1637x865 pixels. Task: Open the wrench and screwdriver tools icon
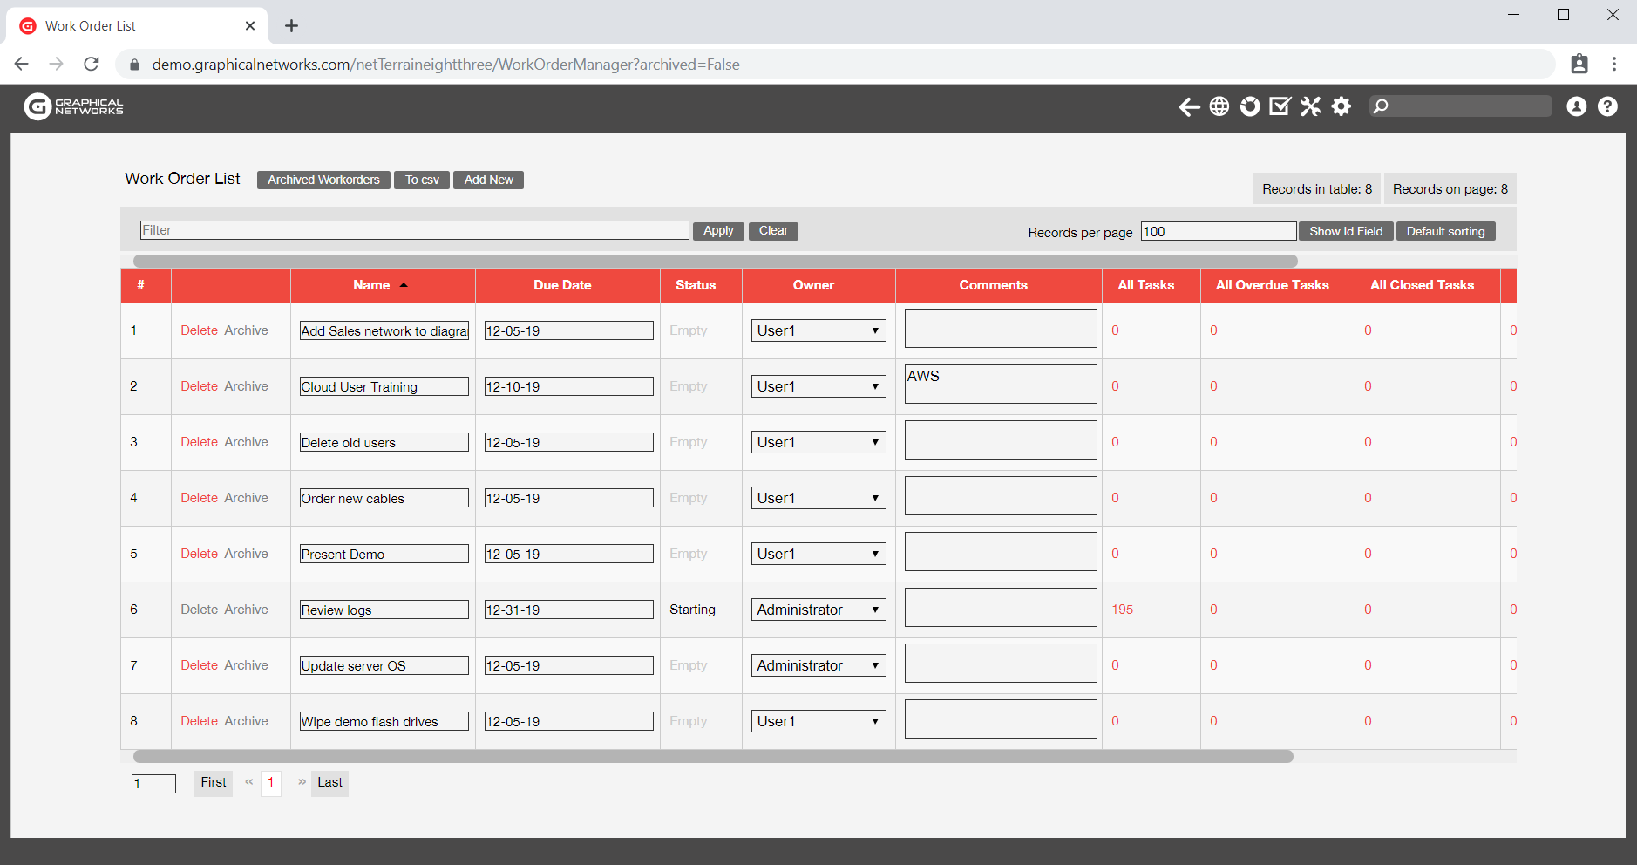point(1310,106)
